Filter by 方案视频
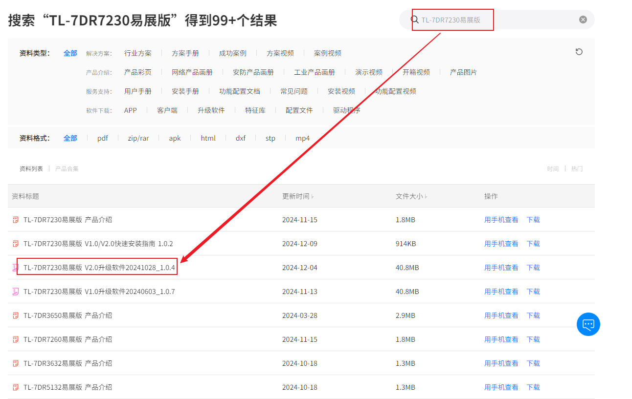Viewport: 632px width, 399px height. tap(280, 53)
